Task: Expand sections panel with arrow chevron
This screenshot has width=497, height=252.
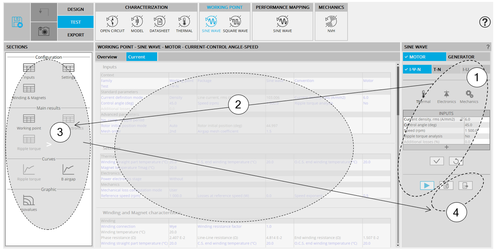Action: pyautogui.click(x=49, y=144)
